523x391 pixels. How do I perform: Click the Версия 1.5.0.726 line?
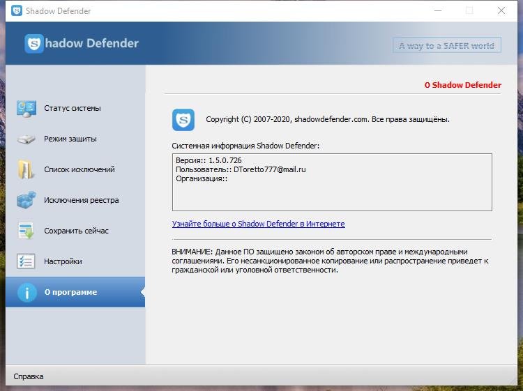pyautogui.click(x=209, y=160)
